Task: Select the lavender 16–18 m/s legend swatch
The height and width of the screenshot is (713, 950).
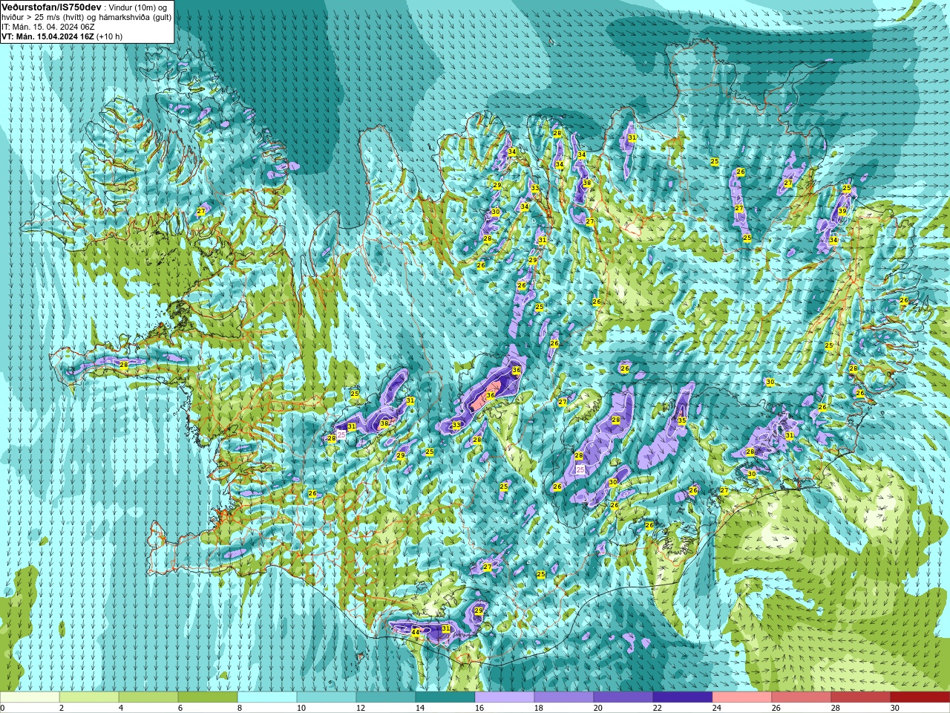Action: (505, 697)
